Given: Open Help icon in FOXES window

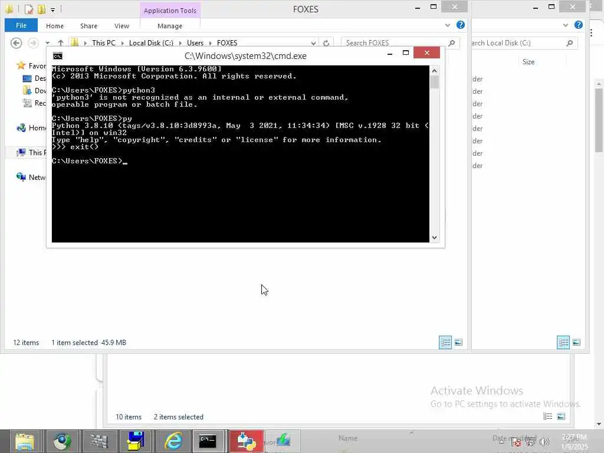Looking at the screenshot, I should pyautogui.click(x=460, y=25).
